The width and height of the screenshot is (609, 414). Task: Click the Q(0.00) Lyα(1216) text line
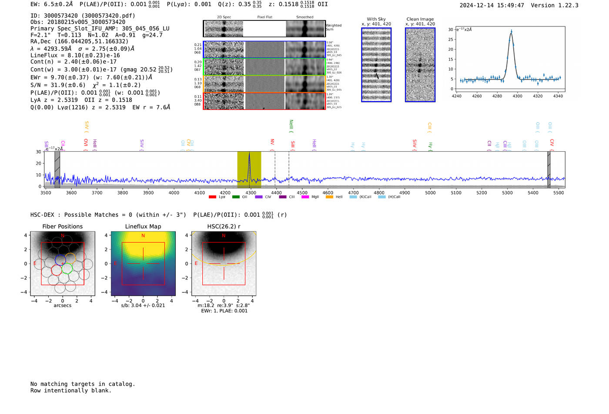[100, 107]
